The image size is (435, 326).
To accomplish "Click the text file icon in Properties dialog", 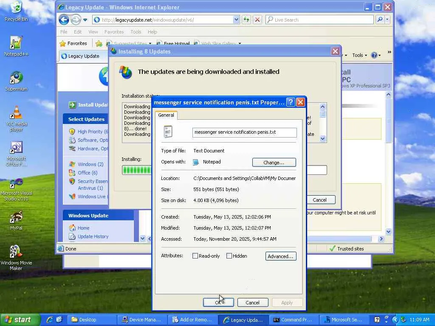I will 168,132.
